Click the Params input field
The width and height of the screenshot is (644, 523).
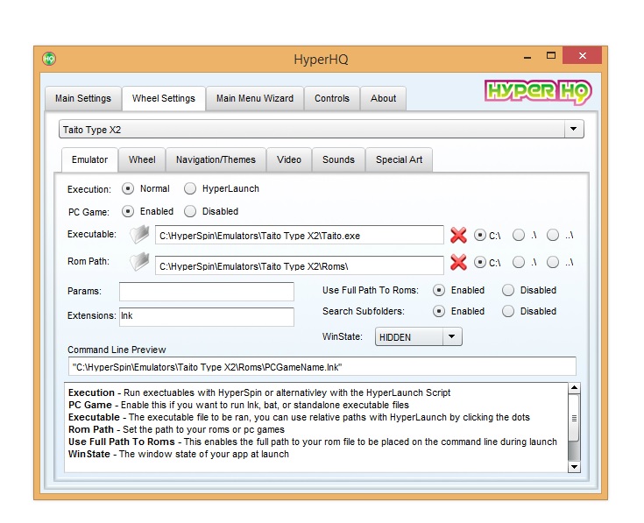coord(207,292)
